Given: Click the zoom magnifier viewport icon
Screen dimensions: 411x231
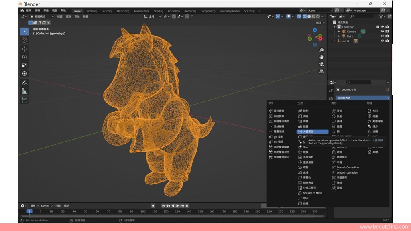Looking at the screenshot, I should 321,50.
